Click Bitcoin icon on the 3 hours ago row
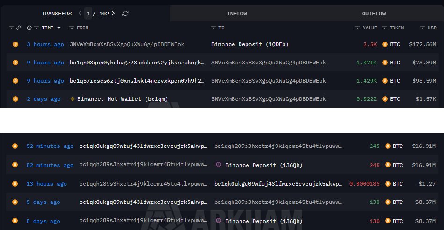The height and width of the screenshot is (230, 444). 15,44
